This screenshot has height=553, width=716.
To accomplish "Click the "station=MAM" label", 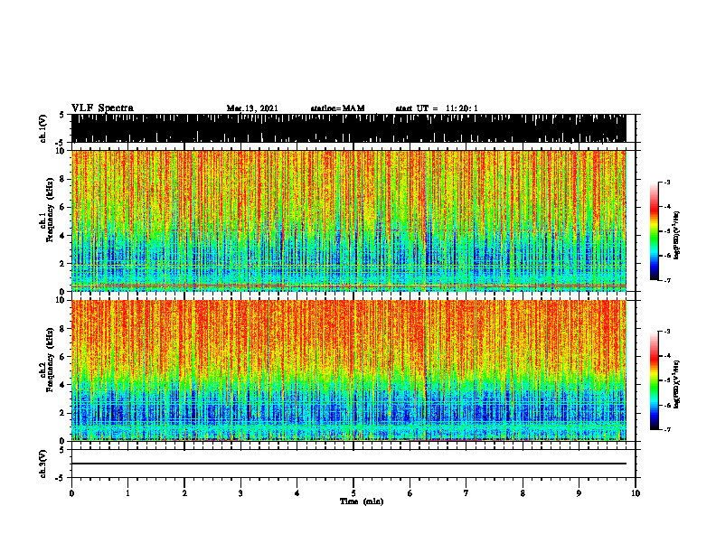I will coord(337,108).
